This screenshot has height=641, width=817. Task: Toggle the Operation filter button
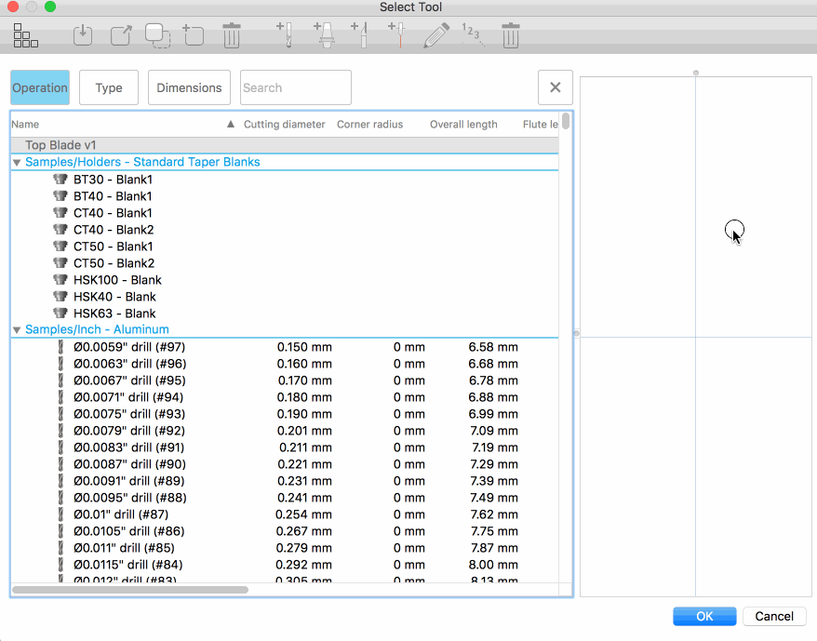point(40,87)
